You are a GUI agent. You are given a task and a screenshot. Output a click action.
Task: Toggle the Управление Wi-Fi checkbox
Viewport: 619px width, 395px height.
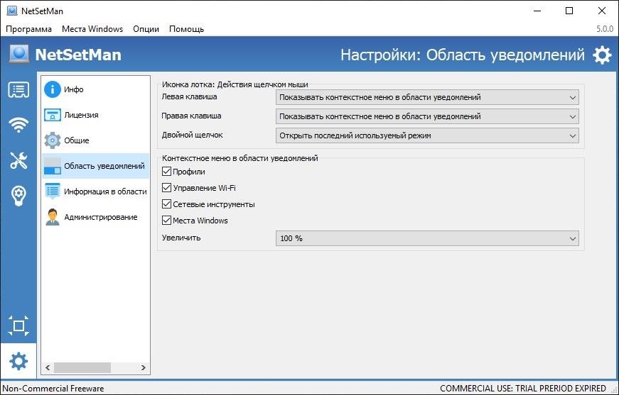[x=167, y=188]
